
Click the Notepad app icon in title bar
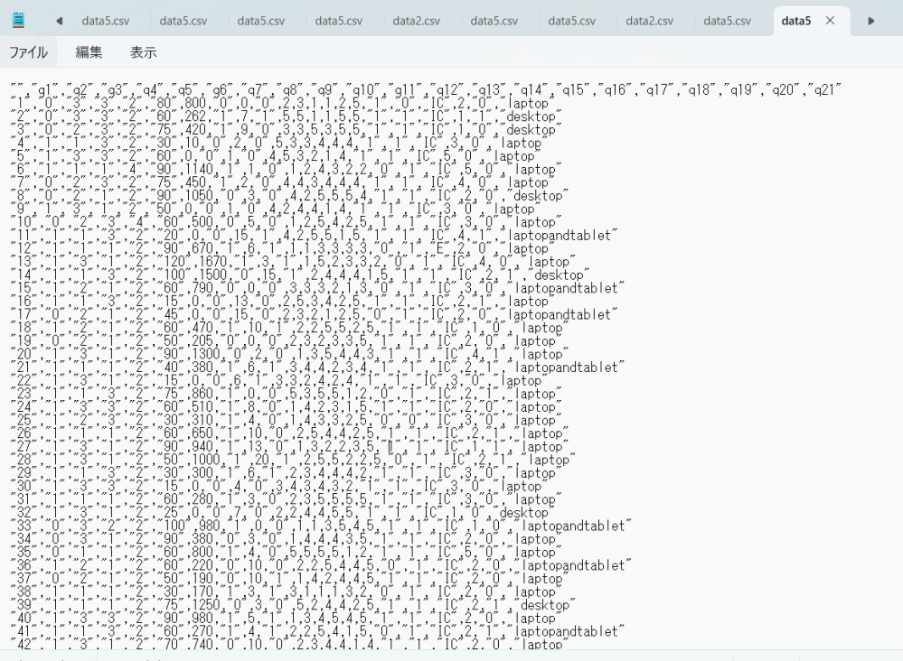pyautogui.click(x=19, y=20)
